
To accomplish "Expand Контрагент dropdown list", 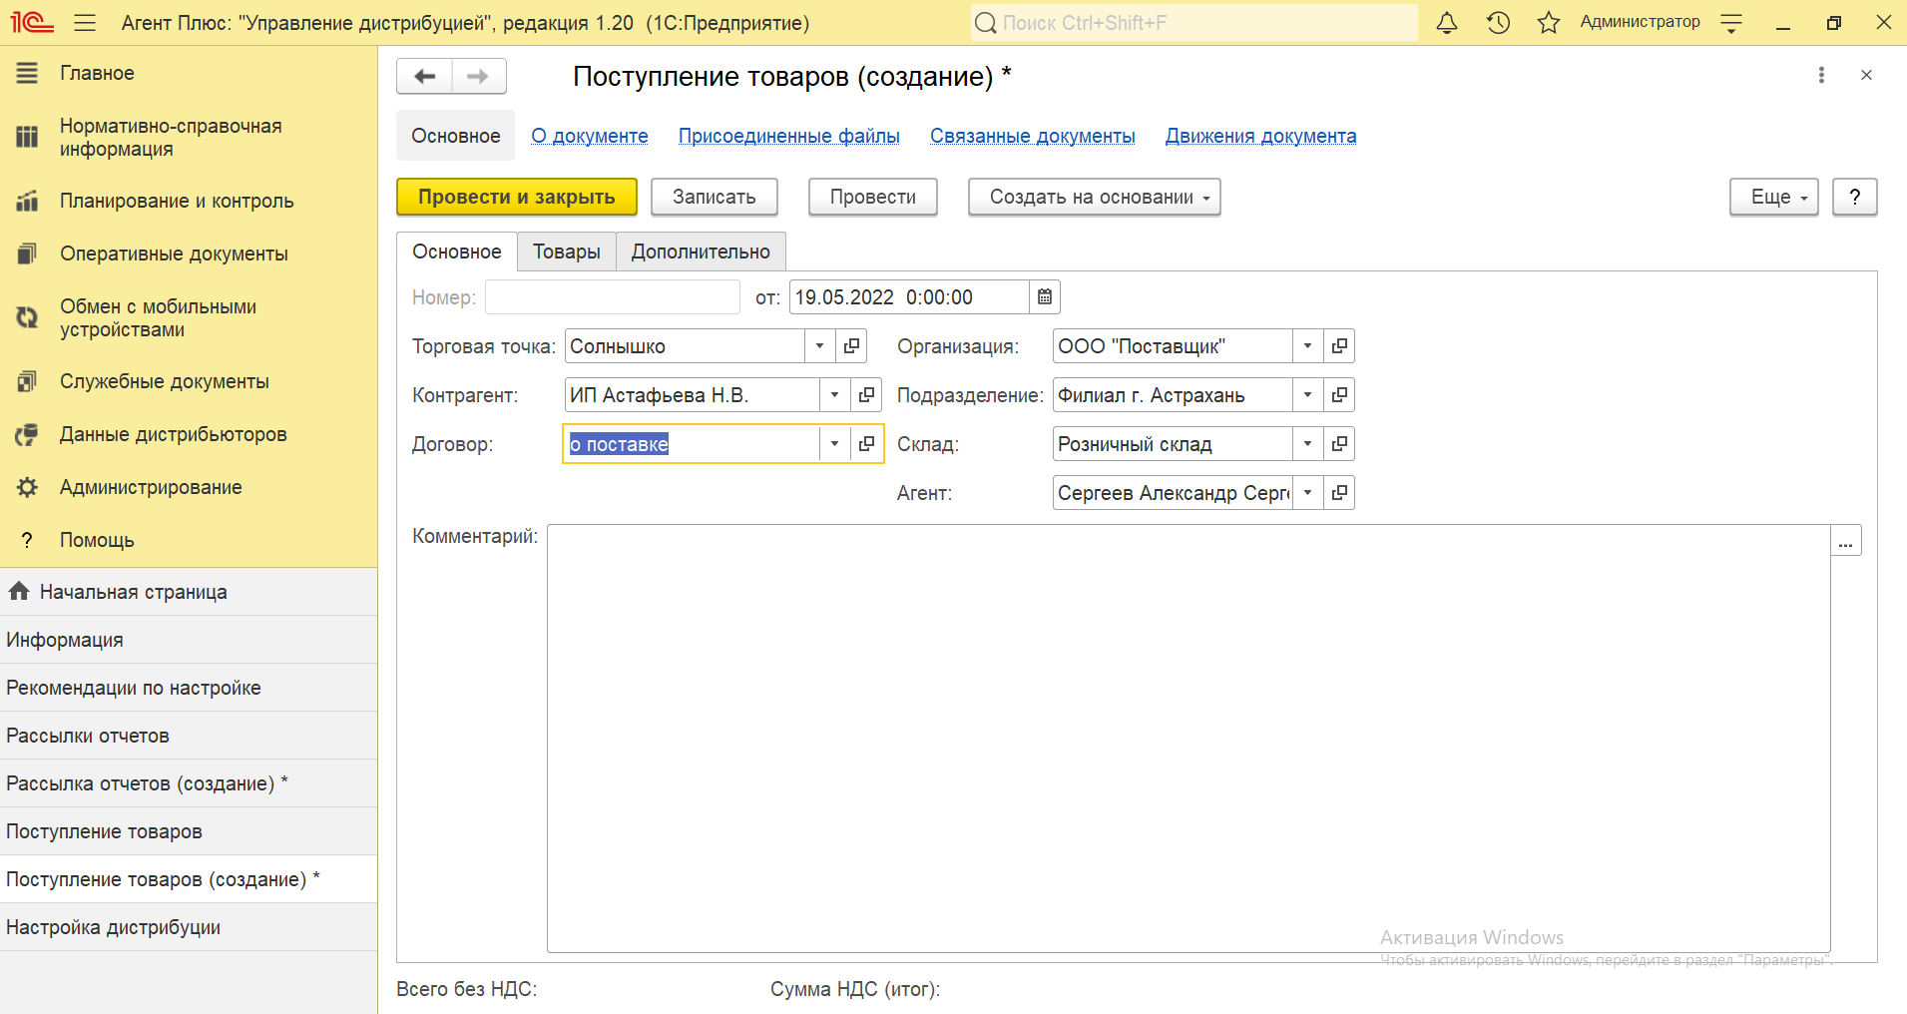I will coord(834,395).
